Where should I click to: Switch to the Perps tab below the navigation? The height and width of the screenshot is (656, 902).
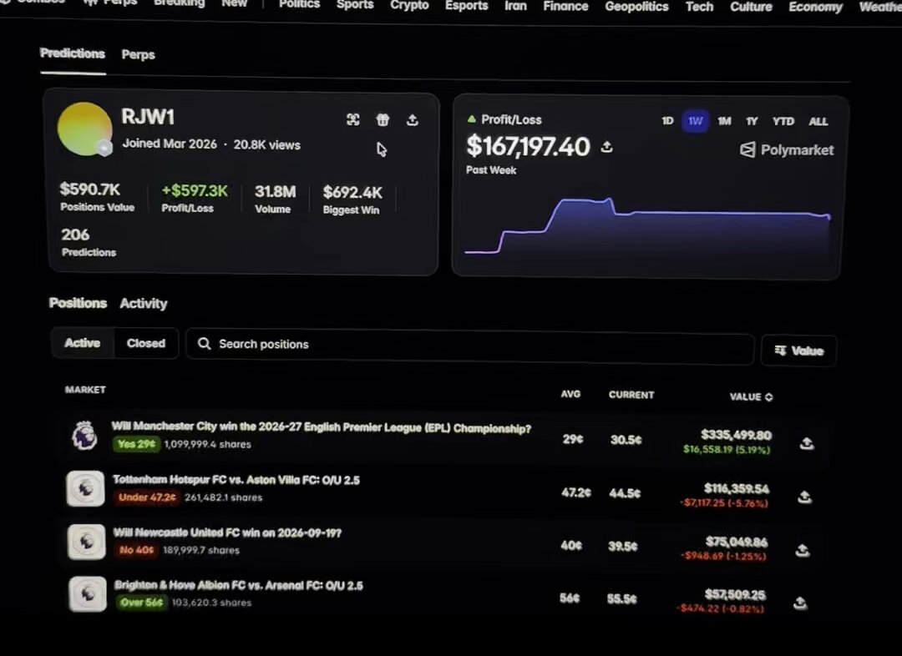[138, 54]
